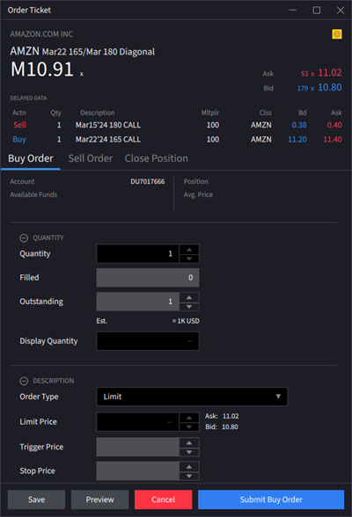
Task: Decrease Trigger Price with down arrow
Action: (x=189, y=452)
